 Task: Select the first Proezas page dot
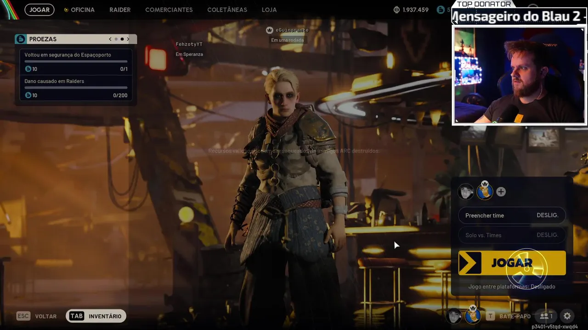click(x=116, y=39)
